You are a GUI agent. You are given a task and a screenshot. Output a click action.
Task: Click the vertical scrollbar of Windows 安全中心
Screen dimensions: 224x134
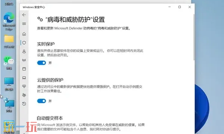194,37
